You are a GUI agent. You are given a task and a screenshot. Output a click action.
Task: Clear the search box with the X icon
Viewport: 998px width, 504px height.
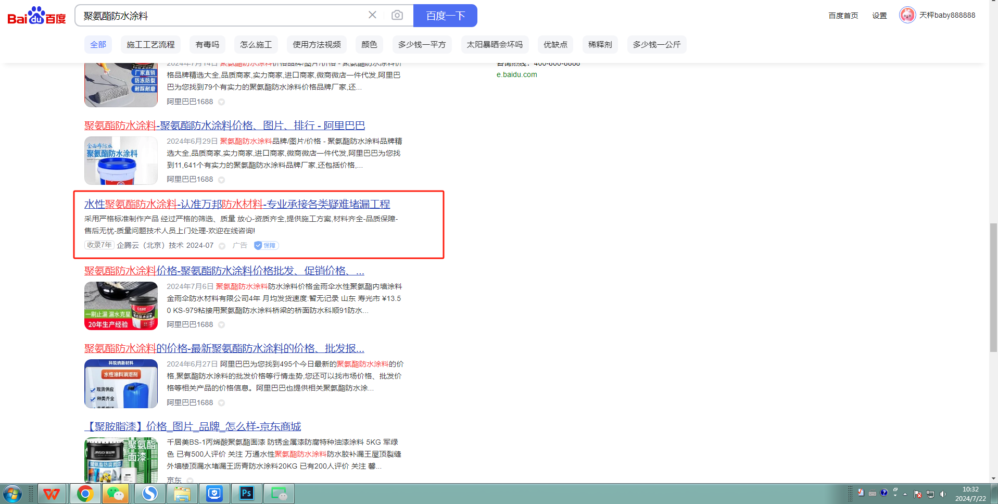[x=372, y=15]
